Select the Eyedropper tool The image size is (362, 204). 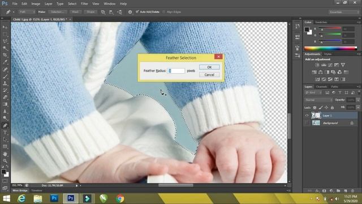(x=5, y=62)
